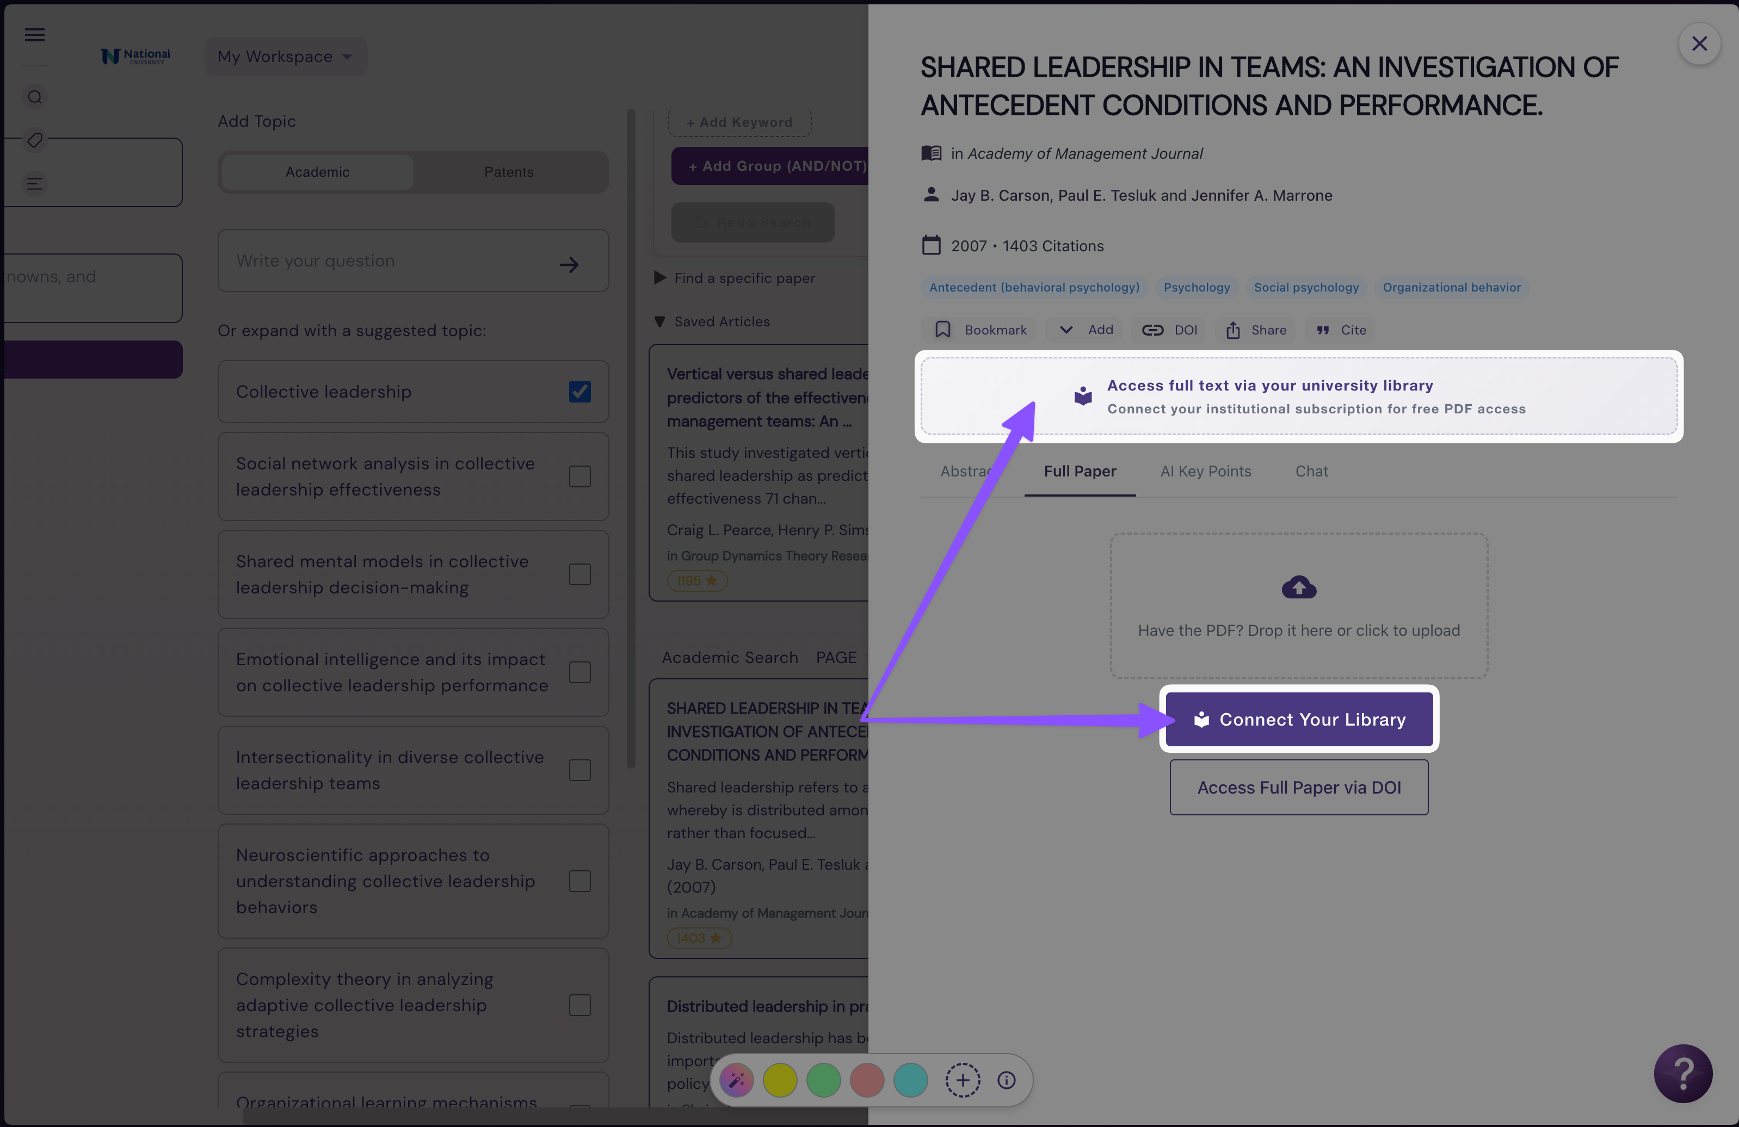Click the Social psychology tag
Image resolution: width=1739 pixels, height=1127 pixels.
pyautogui.click(x=1306, y=288)
